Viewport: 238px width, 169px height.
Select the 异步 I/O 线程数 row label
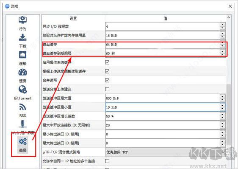(56, 26)
